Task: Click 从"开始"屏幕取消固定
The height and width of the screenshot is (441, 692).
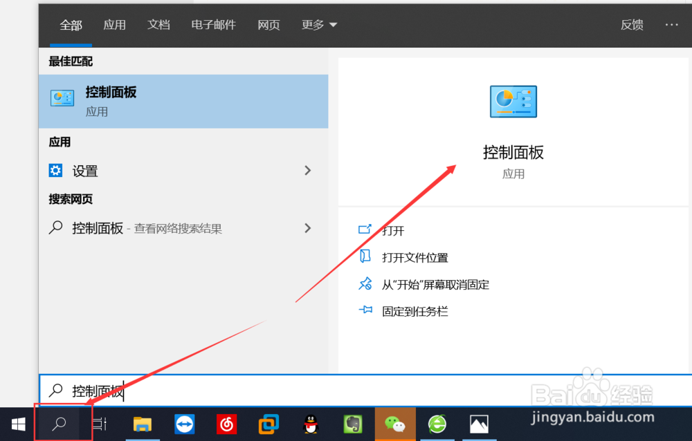Action: 435,284
